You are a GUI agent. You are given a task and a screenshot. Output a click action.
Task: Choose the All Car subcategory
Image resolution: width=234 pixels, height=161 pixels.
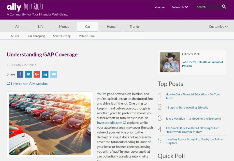(15, 36)
